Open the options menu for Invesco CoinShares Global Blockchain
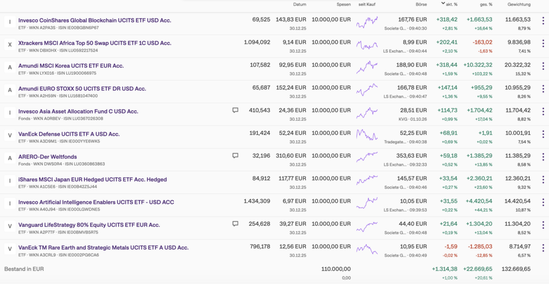Viewport: 549px width, 284px height. (x=543, y=21)
